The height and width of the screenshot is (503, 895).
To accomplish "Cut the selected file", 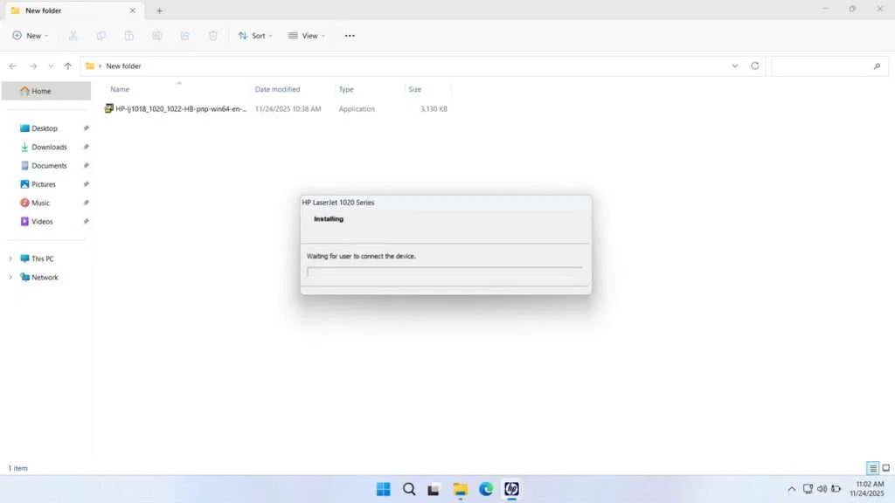I will point(73,35).
